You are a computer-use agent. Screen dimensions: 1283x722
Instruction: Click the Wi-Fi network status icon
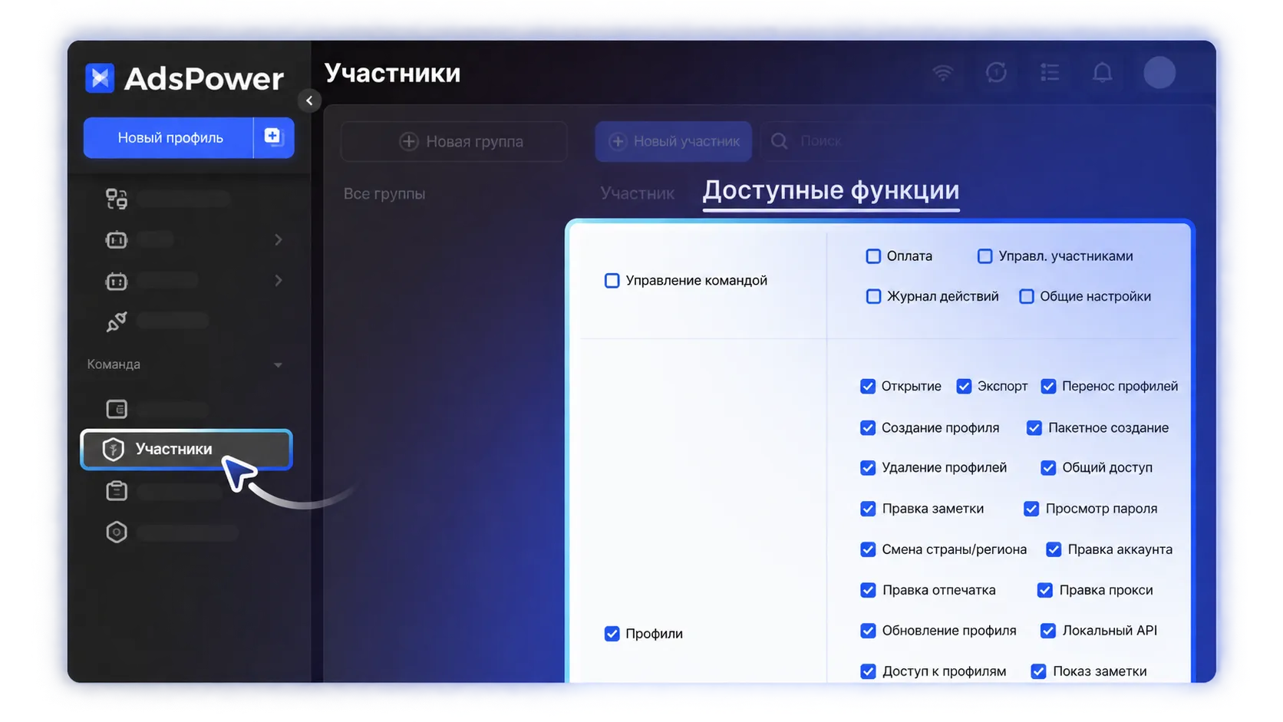click(943, 73)
